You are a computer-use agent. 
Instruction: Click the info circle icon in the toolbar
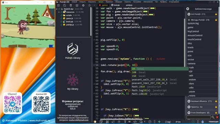pyautogui.click(x=89, y=6)
